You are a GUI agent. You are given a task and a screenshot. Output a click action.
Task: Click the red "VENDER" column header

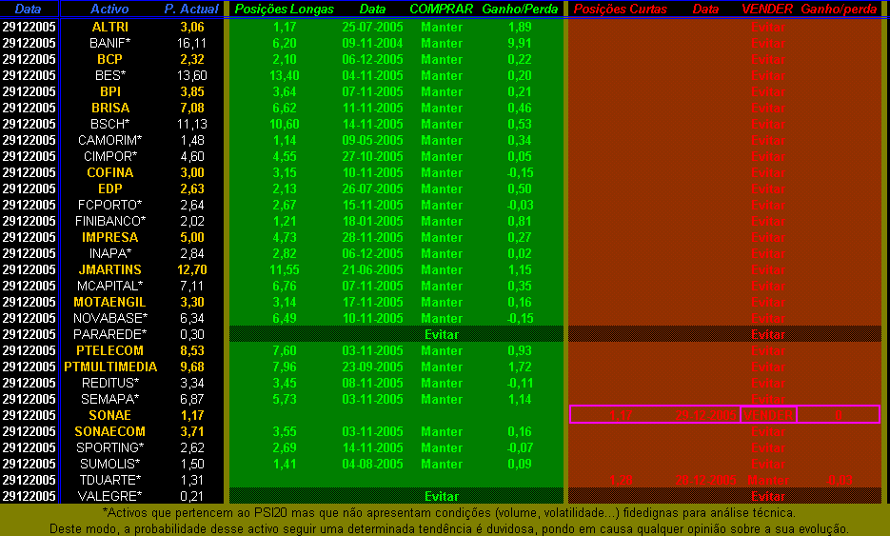(767, 9)
